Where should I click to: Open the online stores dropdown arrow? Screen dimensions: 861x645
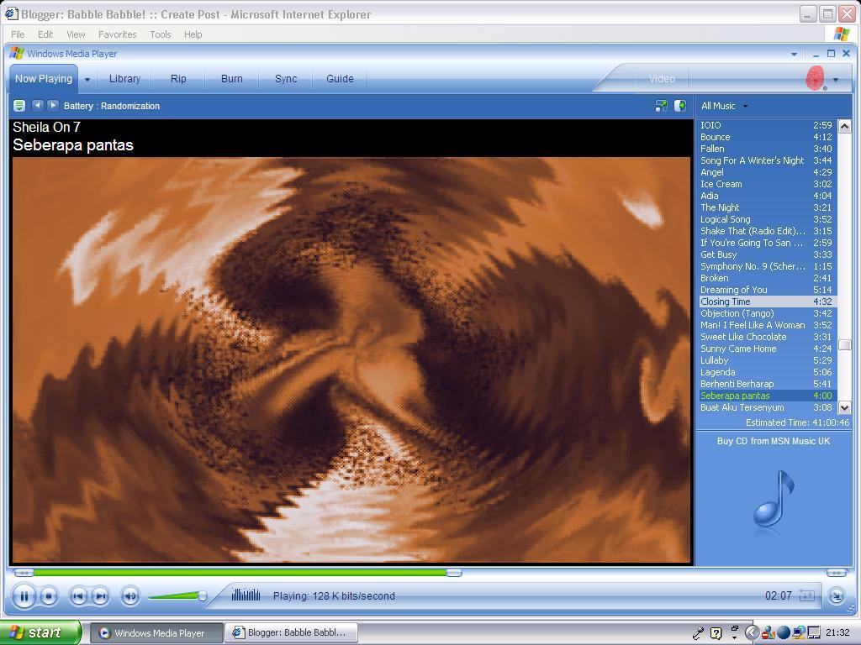pos(836,80)
